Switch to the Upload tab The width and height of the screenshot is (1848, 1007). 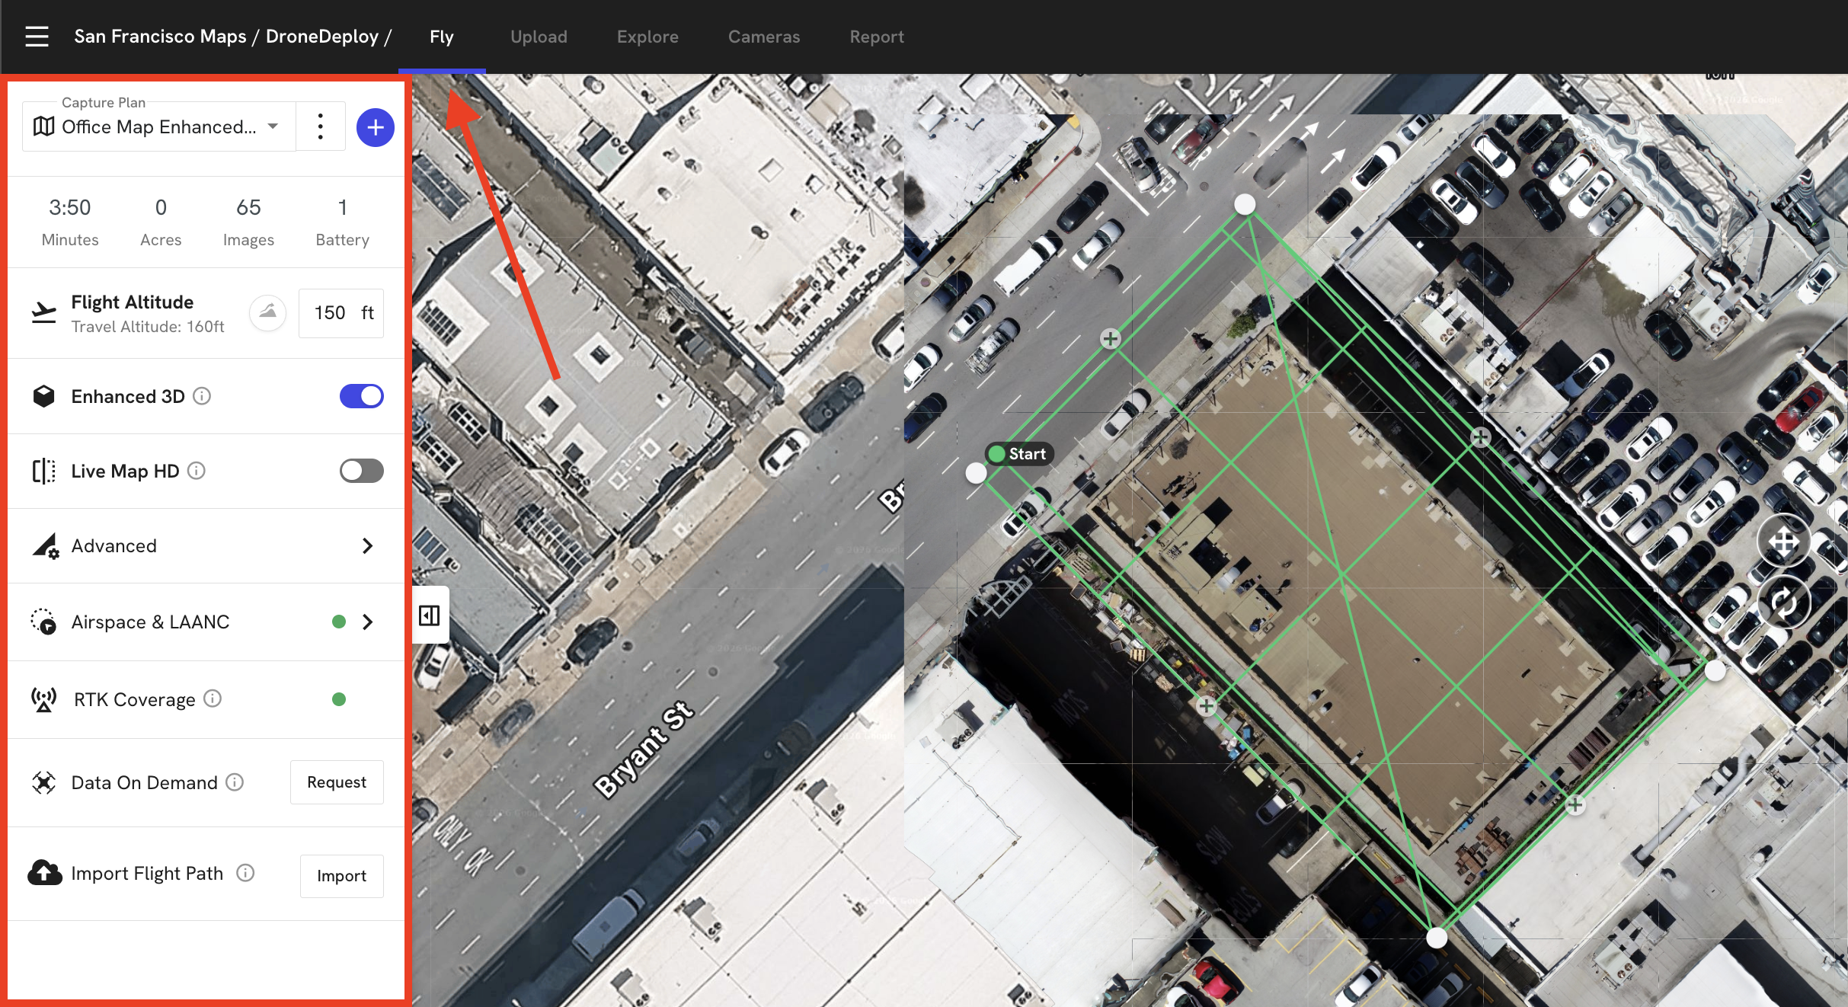[x=539, y=37]
